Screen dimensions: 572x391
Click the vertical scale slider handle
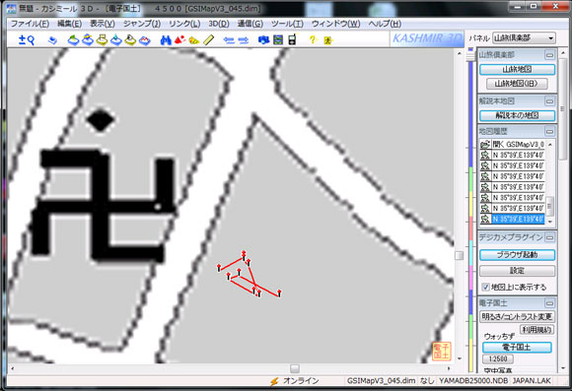[x=470, y=56]
